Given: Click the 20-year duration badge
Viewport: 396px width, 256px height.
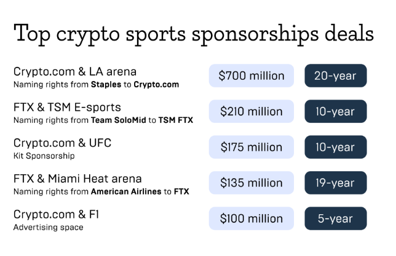Looking at the screenshot, I should pos(335,76).
